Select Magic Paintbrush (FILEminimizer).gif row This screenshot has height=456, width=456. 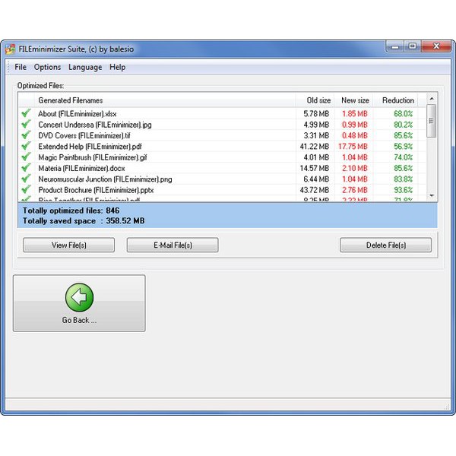point(222,157)
